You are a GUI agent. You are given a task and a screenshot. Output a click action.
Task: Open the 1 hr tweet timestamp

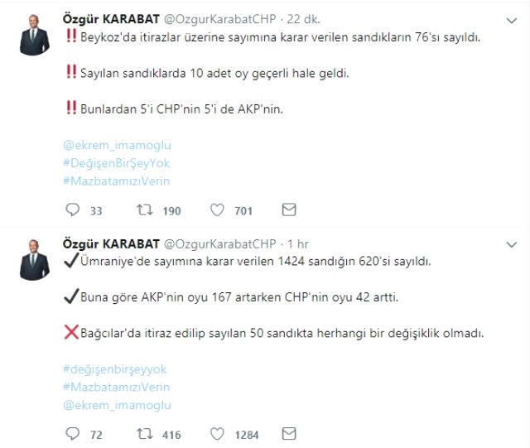[297, 243]
